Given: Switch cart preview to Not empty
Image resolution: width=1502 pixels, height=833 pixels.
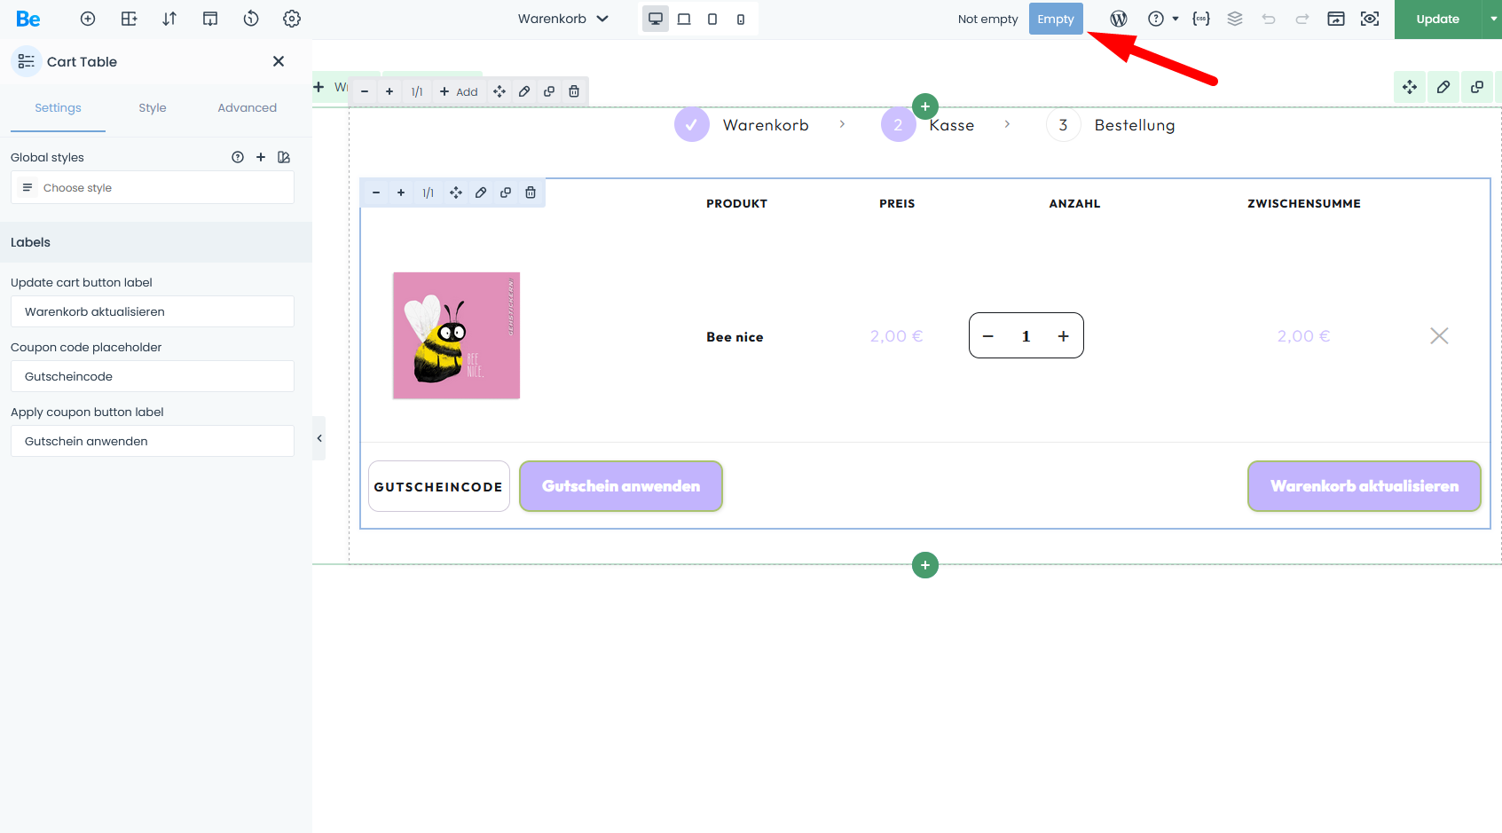Looking at the screenshot, I should pyautogui.click(x=987, y=19).
